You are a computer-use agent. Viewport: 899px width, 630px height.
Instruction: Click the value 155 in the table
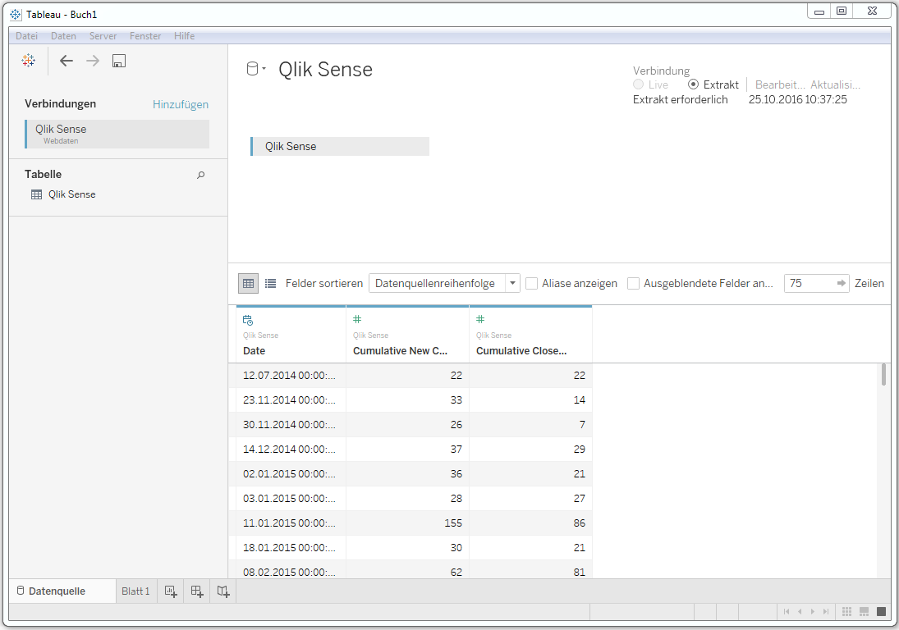click(453, 523)
